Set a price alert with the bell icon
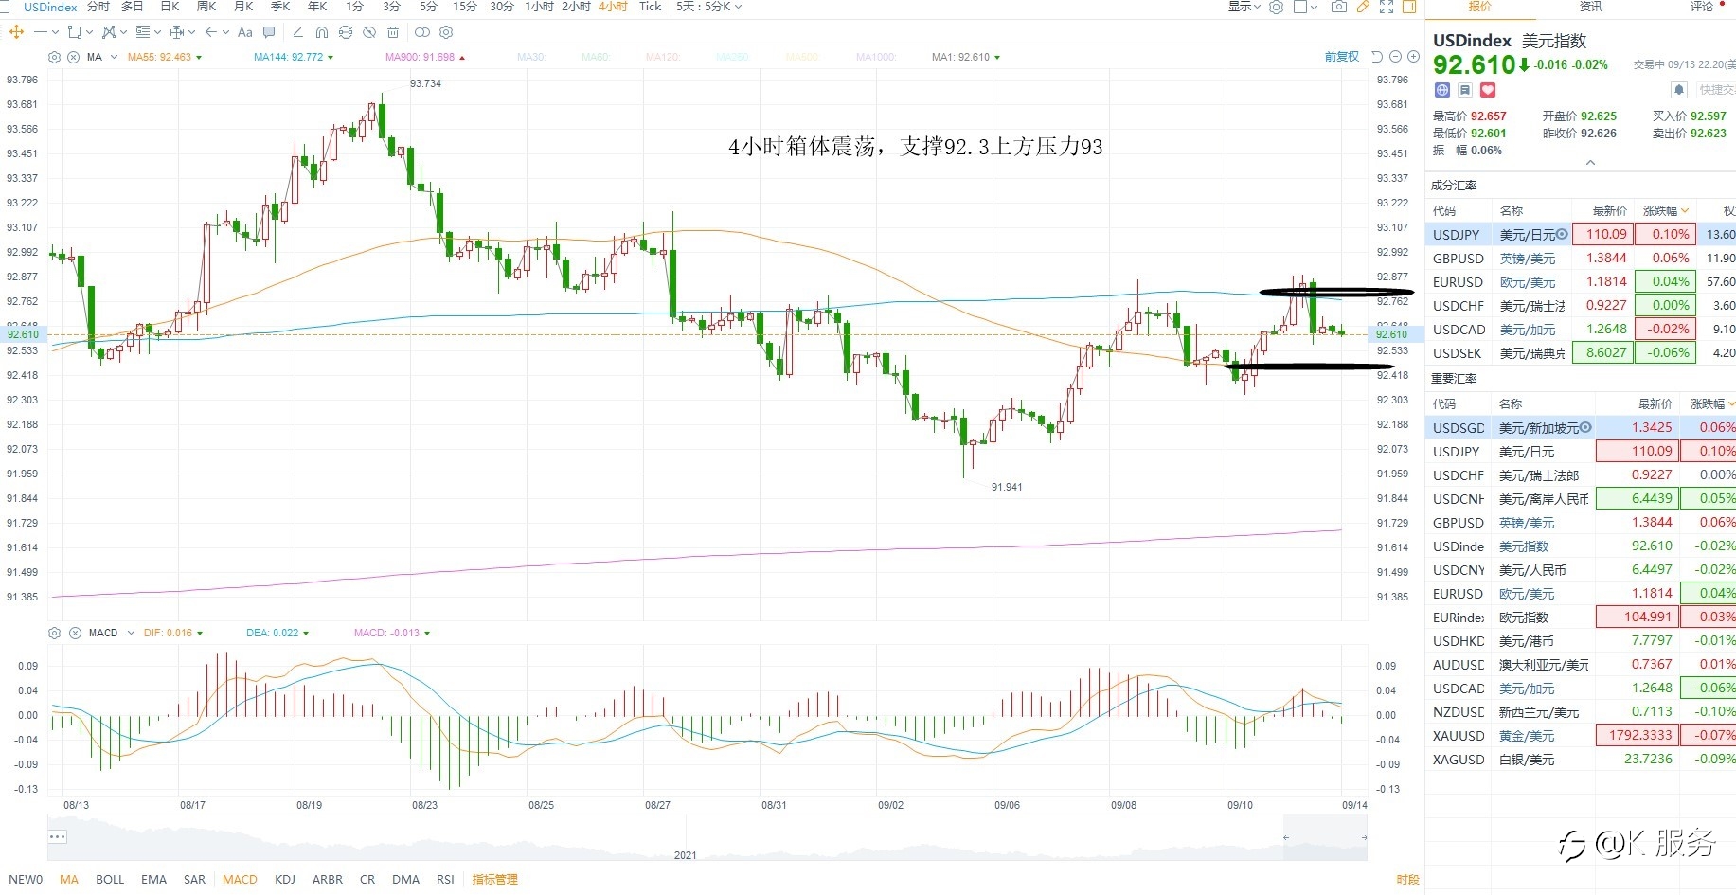Screen dimensions: 1736x895 pyautogui.click(x=1679, y=90)
